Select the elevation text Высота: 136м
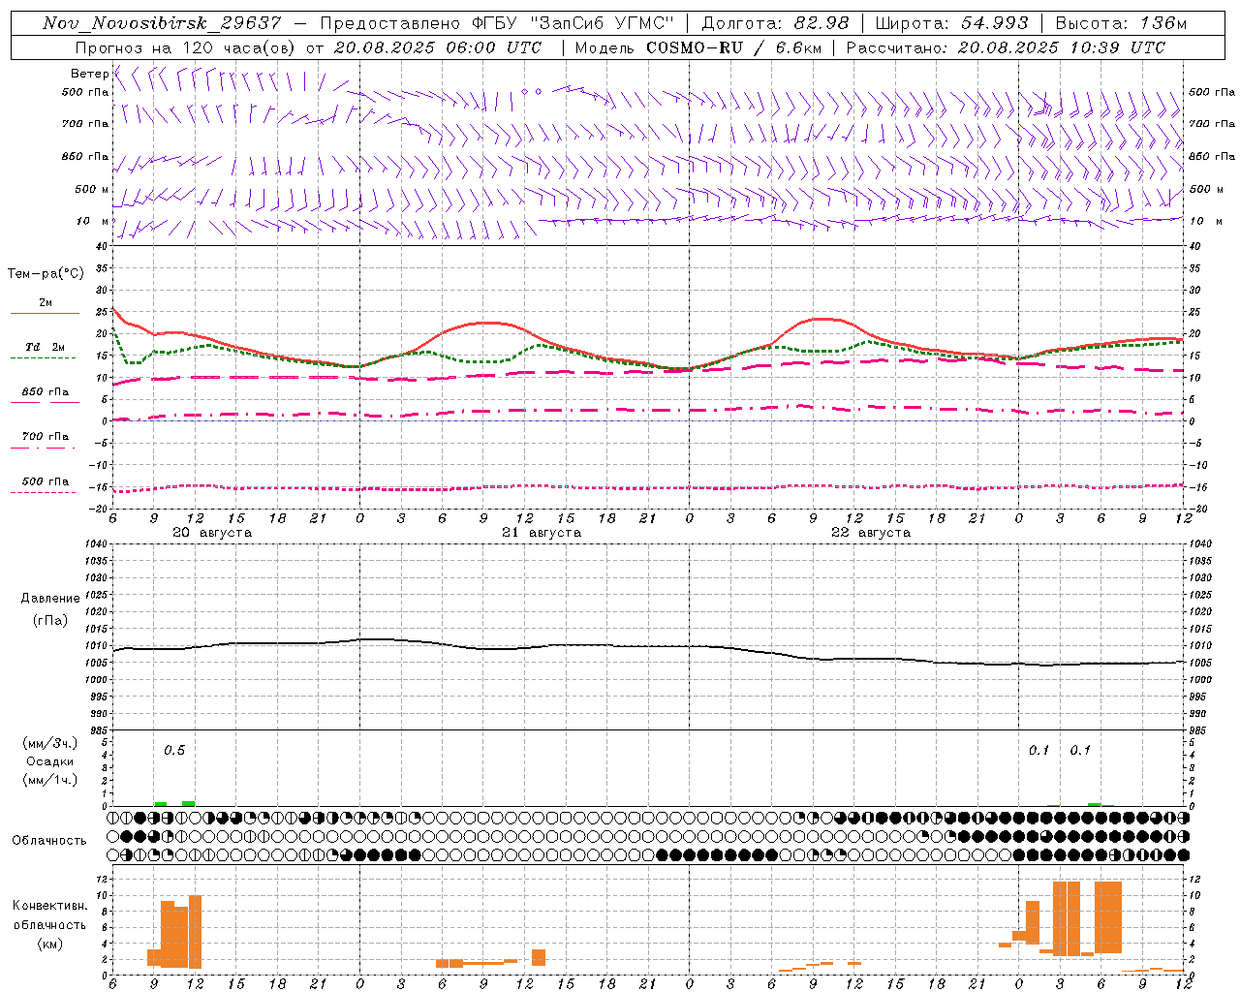 tap(1121, 23)
